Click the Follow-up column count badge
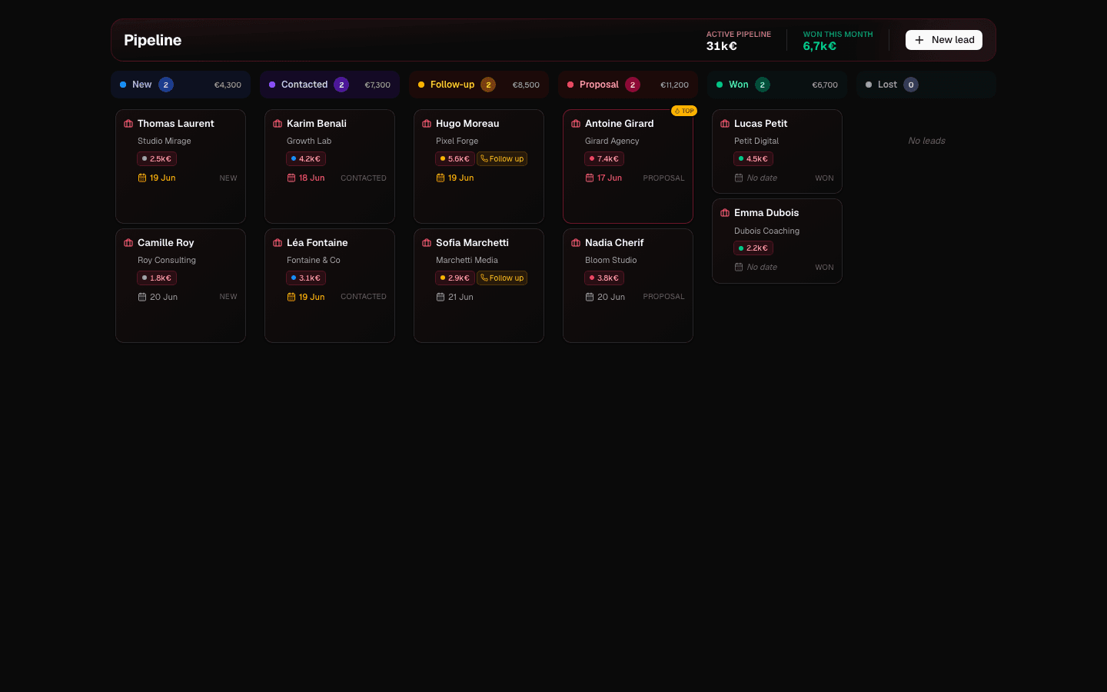The image size is (1107, 692). tap(488, 85)
